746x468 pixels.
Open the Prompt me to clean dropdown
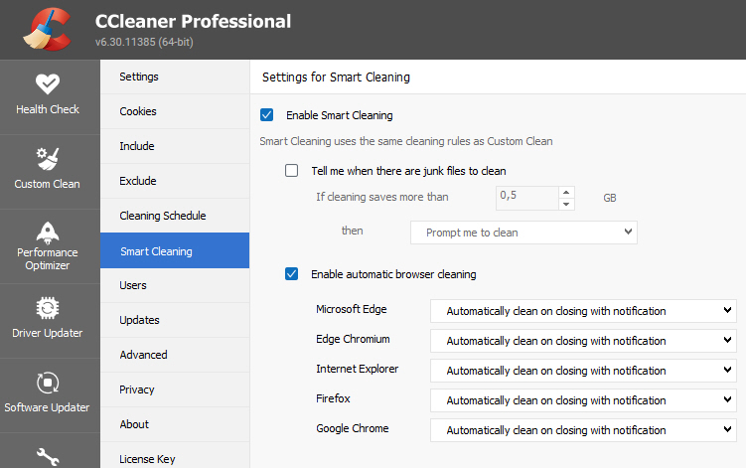click(523, 233)
